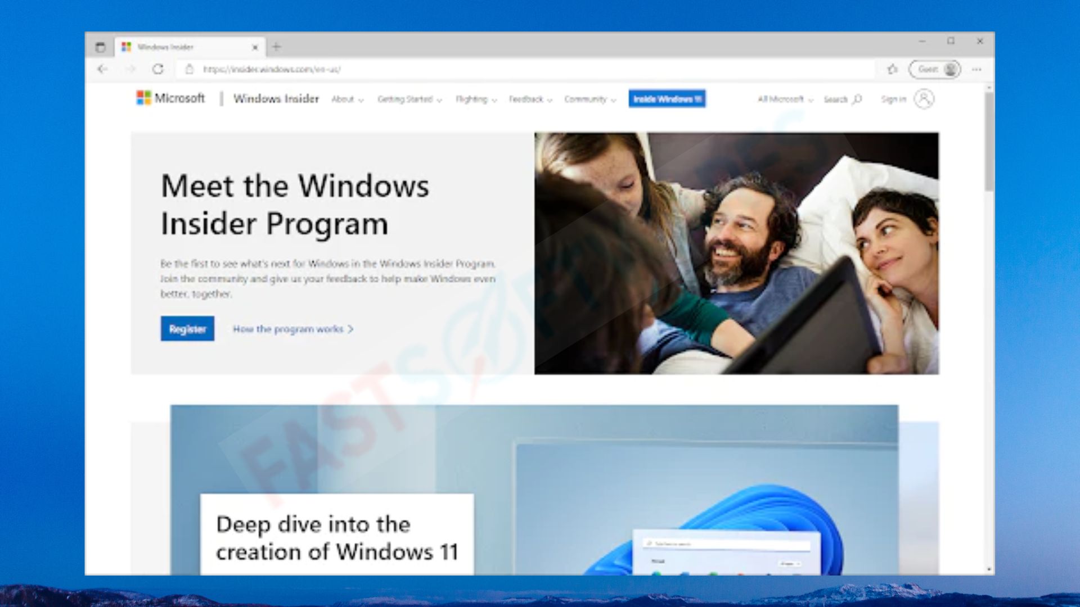The width and height of the screenshot is (1080, 607).
Task: Close the Windows Insider tab
Action: (255, 48)
